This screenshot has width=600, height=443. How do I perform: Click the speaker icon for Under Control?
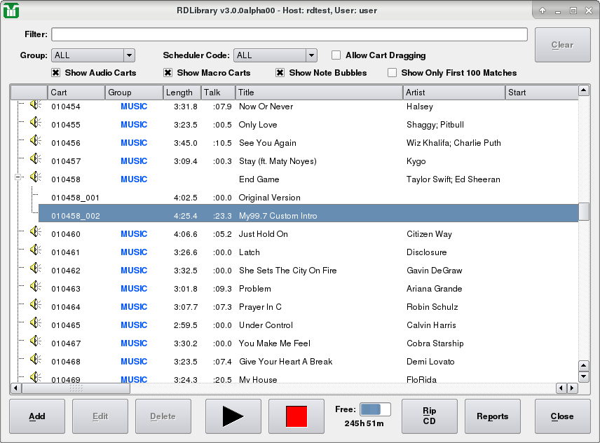click(x=35, y=324)
